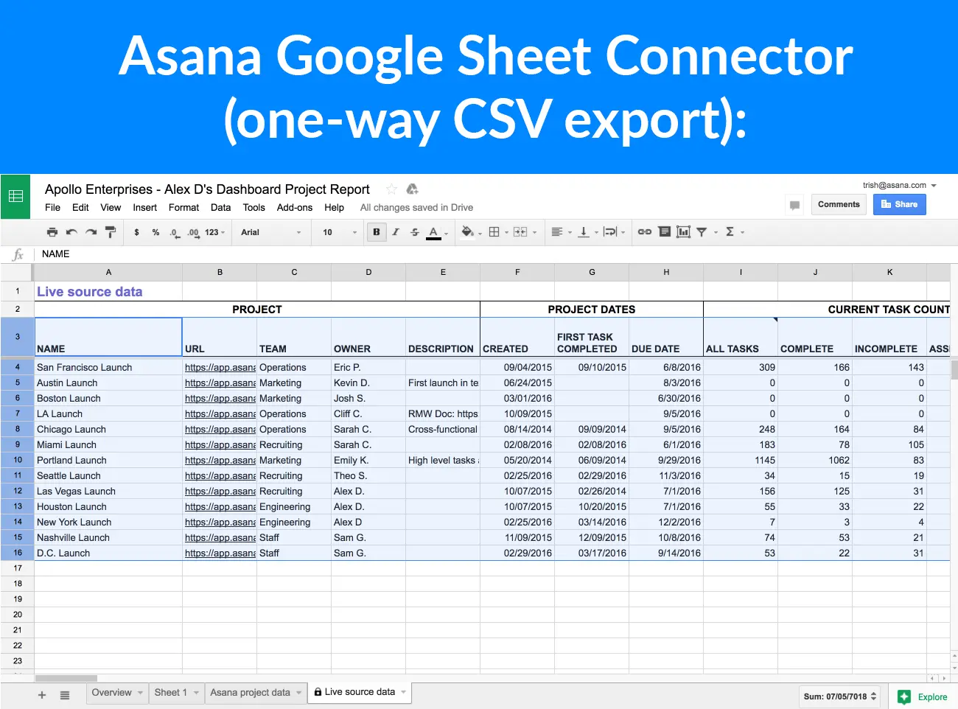Viewport: 958px width, 709px height.
Task: Star the document
Action: [392, 189]
